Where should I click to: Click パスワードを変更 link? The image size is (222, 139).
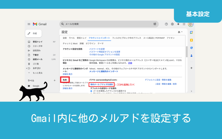click(x=97, y=49)
